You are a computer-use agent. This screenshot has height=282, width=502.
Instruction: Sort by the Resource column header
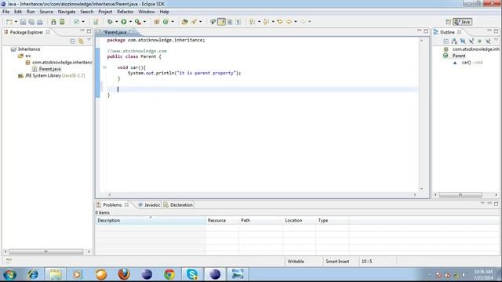[x=222, y=220]
